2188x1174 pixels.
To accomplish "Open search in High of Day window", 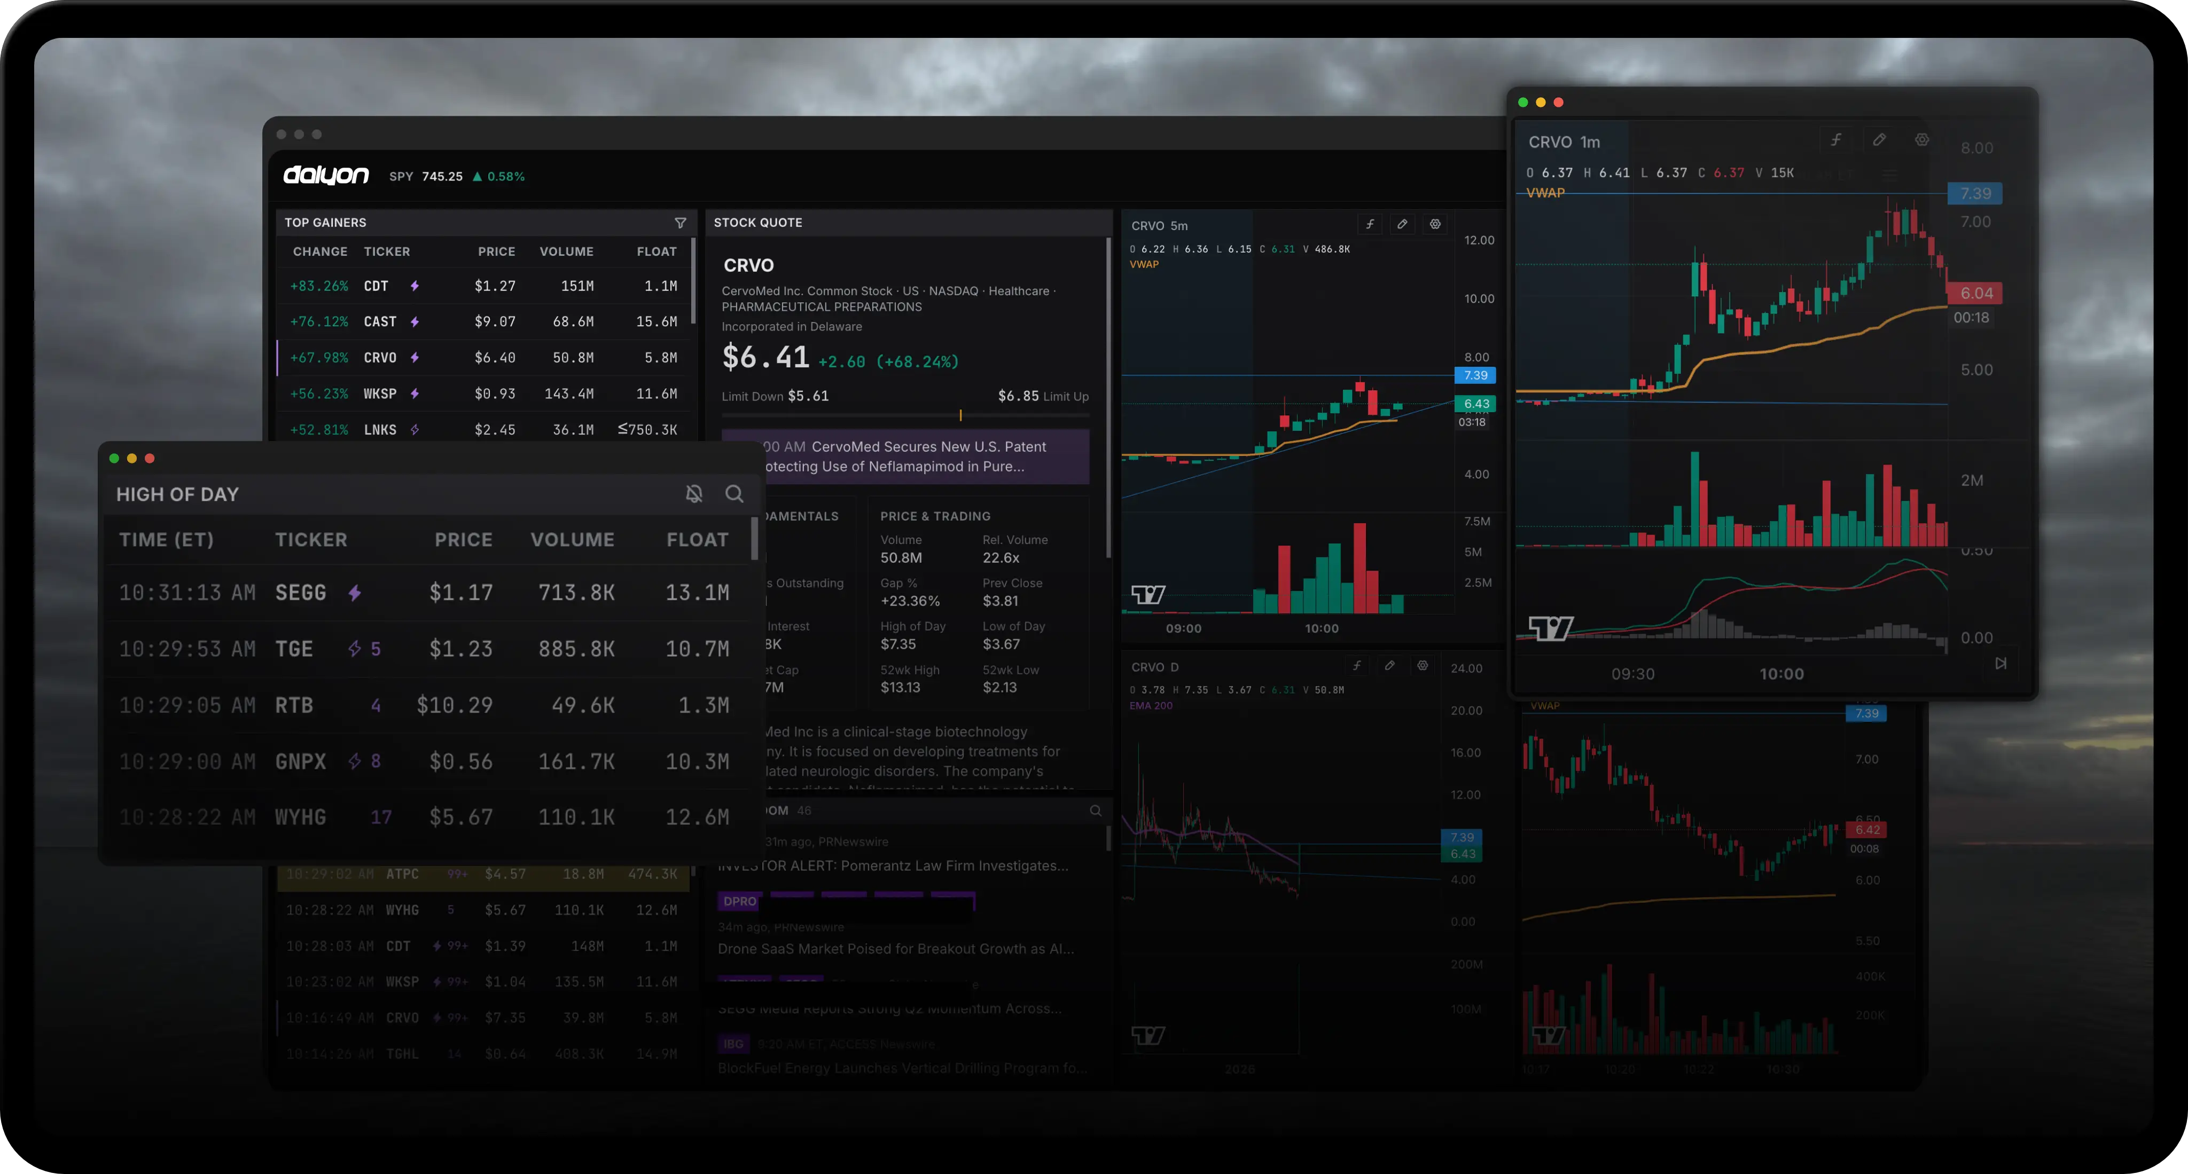I will (734, 494).
